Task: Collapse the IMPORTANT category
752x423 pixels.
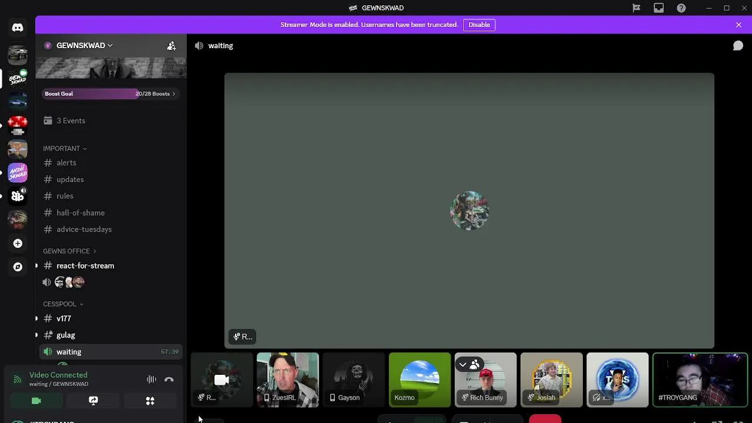Action: [65, 149]
